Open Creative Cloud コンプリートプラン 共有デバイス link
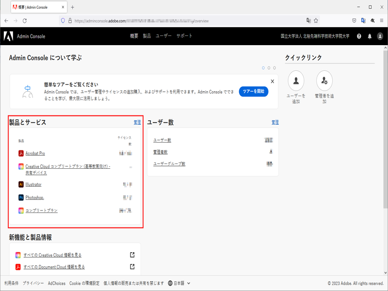 68,169
